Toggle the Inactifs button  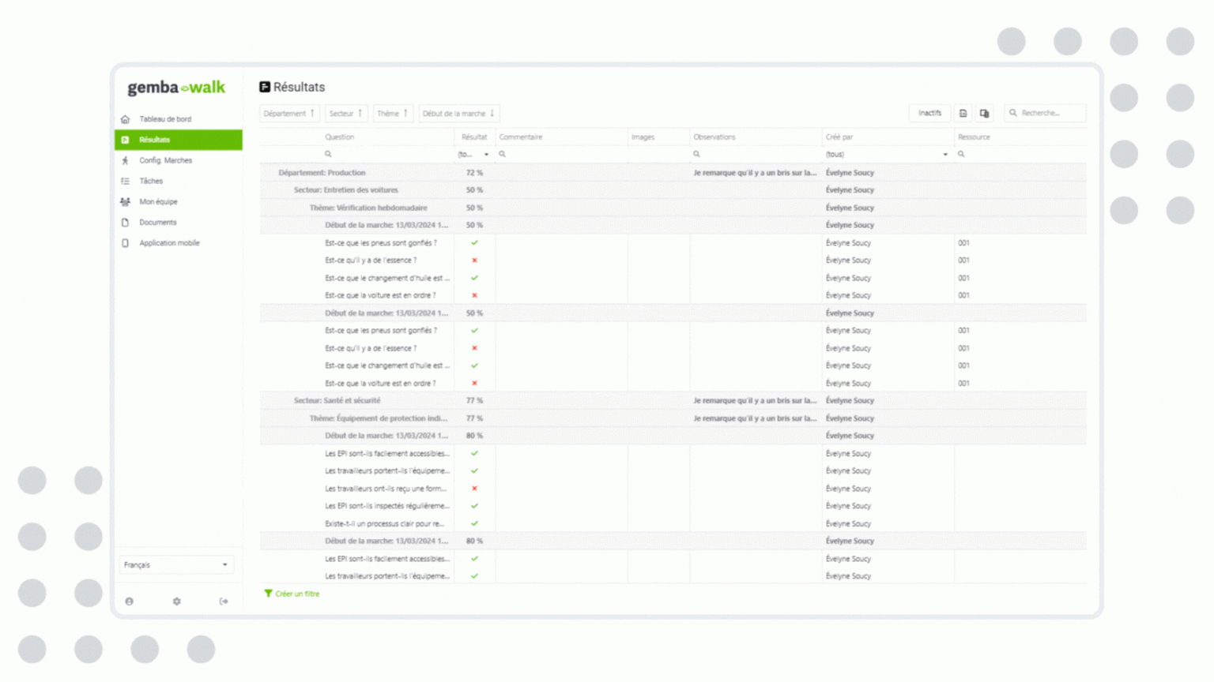929,114
